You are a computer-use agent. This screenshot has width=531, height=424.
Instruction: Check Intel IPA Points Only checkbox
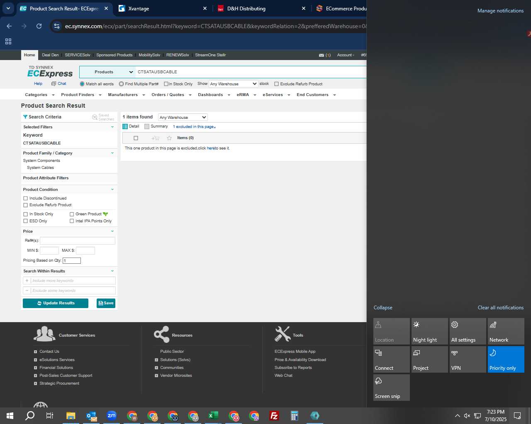click(x=72, y=221)
